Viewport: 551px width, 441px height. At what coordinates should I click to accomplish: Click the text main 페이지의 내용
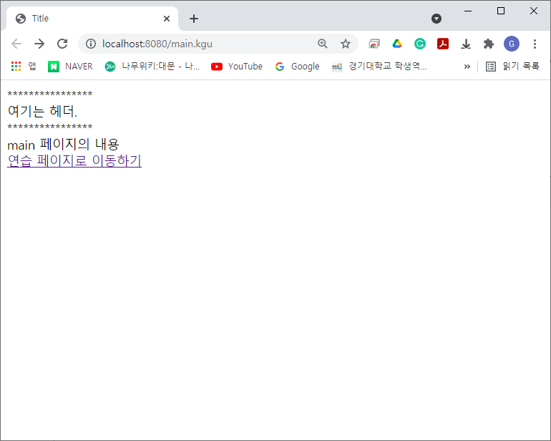coord(63,144)
